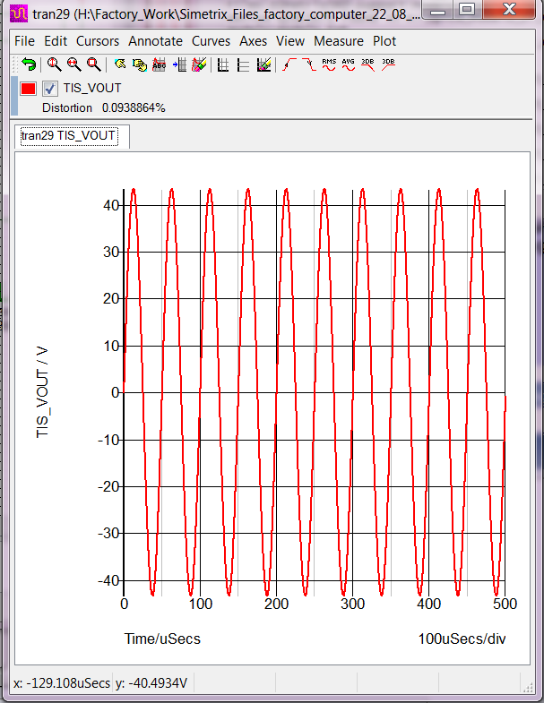The image size is (544, 703).
Task: Open the Plot menu
Action: [384, 41]
